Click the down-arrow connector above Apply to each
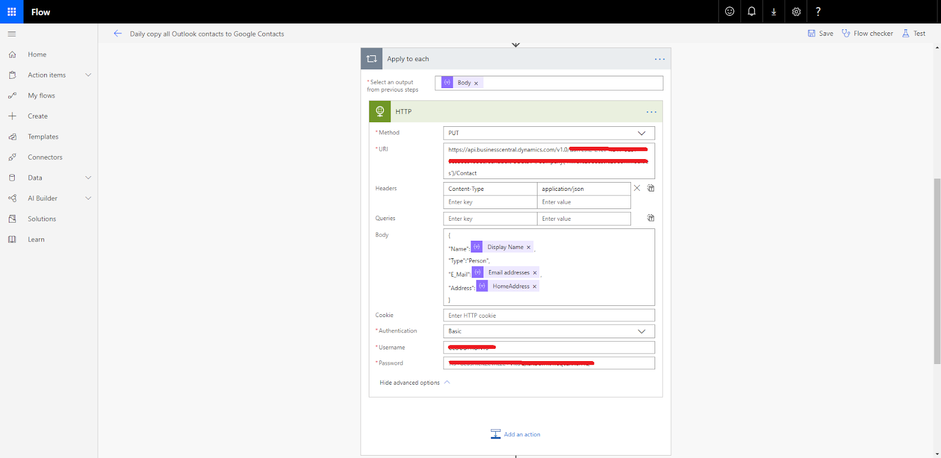 coord(516,45)
